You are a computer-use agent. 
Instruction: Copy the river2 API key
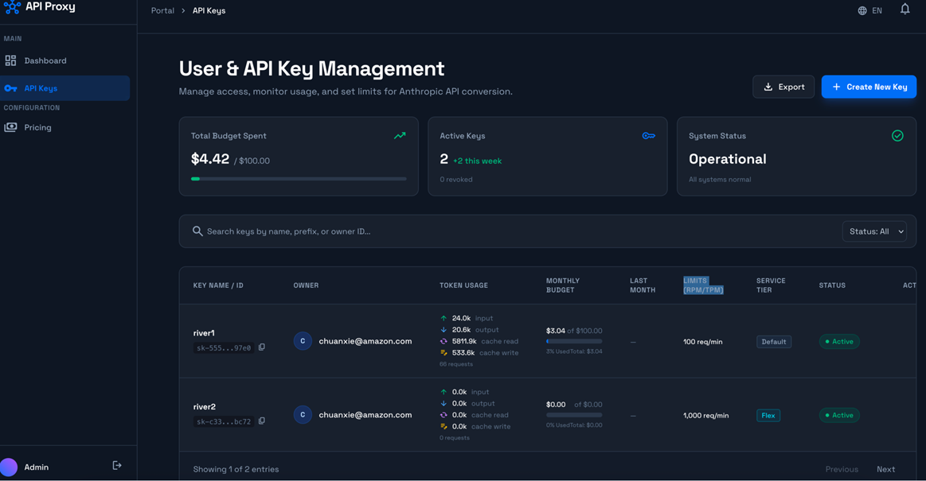pos(262,421)
